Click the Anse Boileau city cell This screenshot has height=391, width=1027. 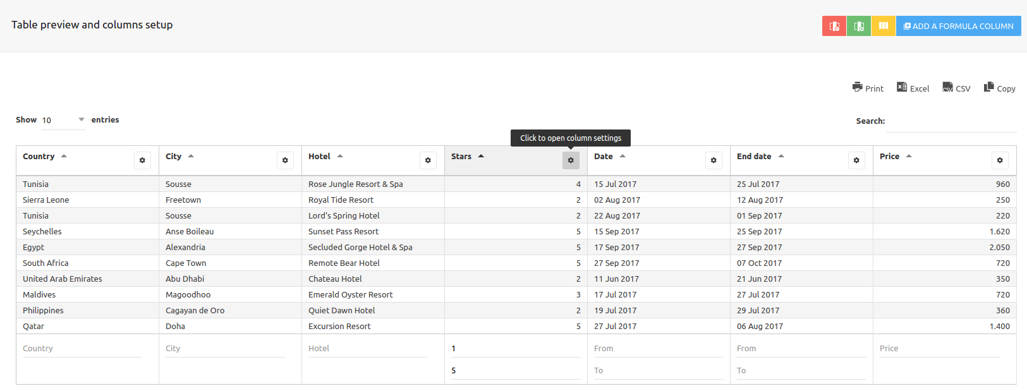(230, 231)
